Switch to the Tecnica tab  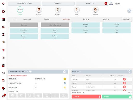[x=86, y=19]
